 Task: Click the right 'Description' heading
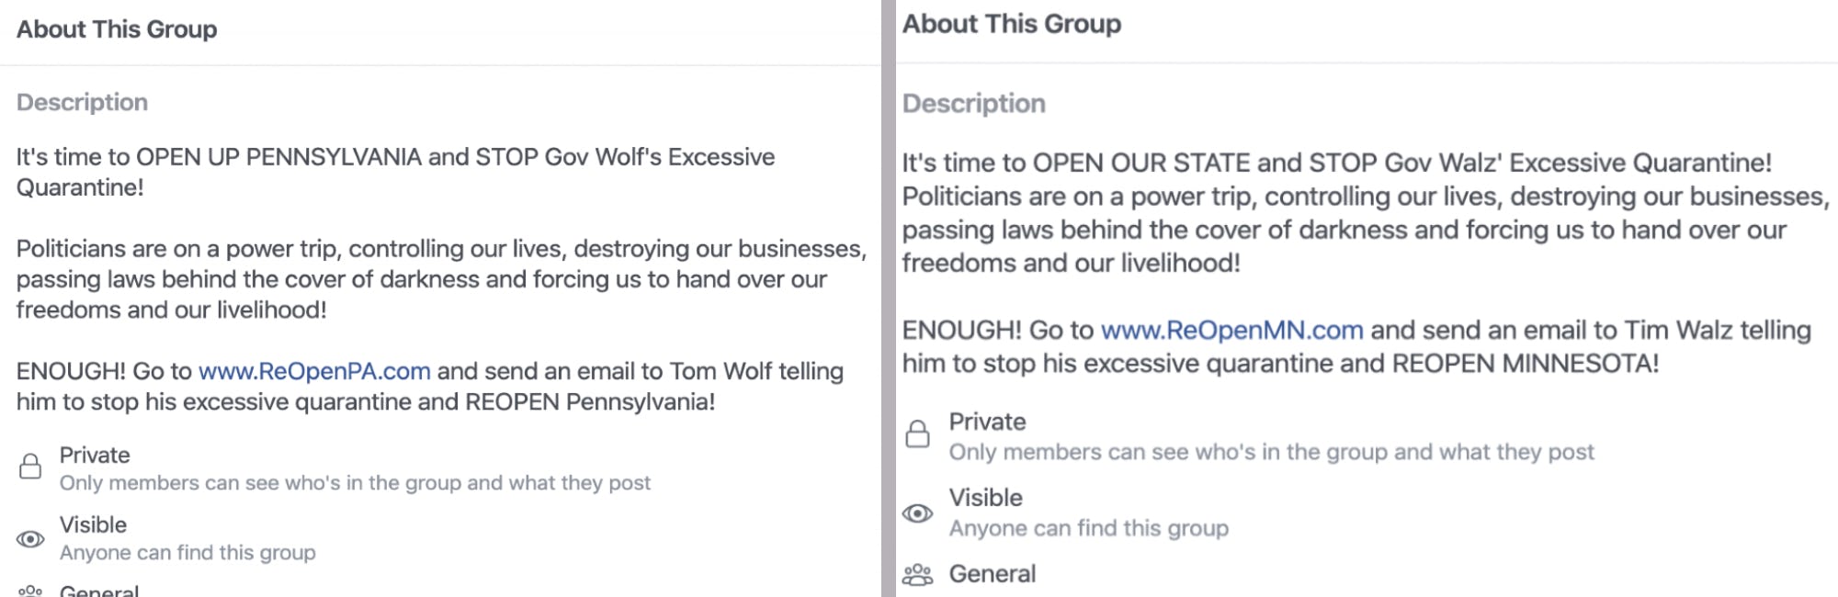973,104
